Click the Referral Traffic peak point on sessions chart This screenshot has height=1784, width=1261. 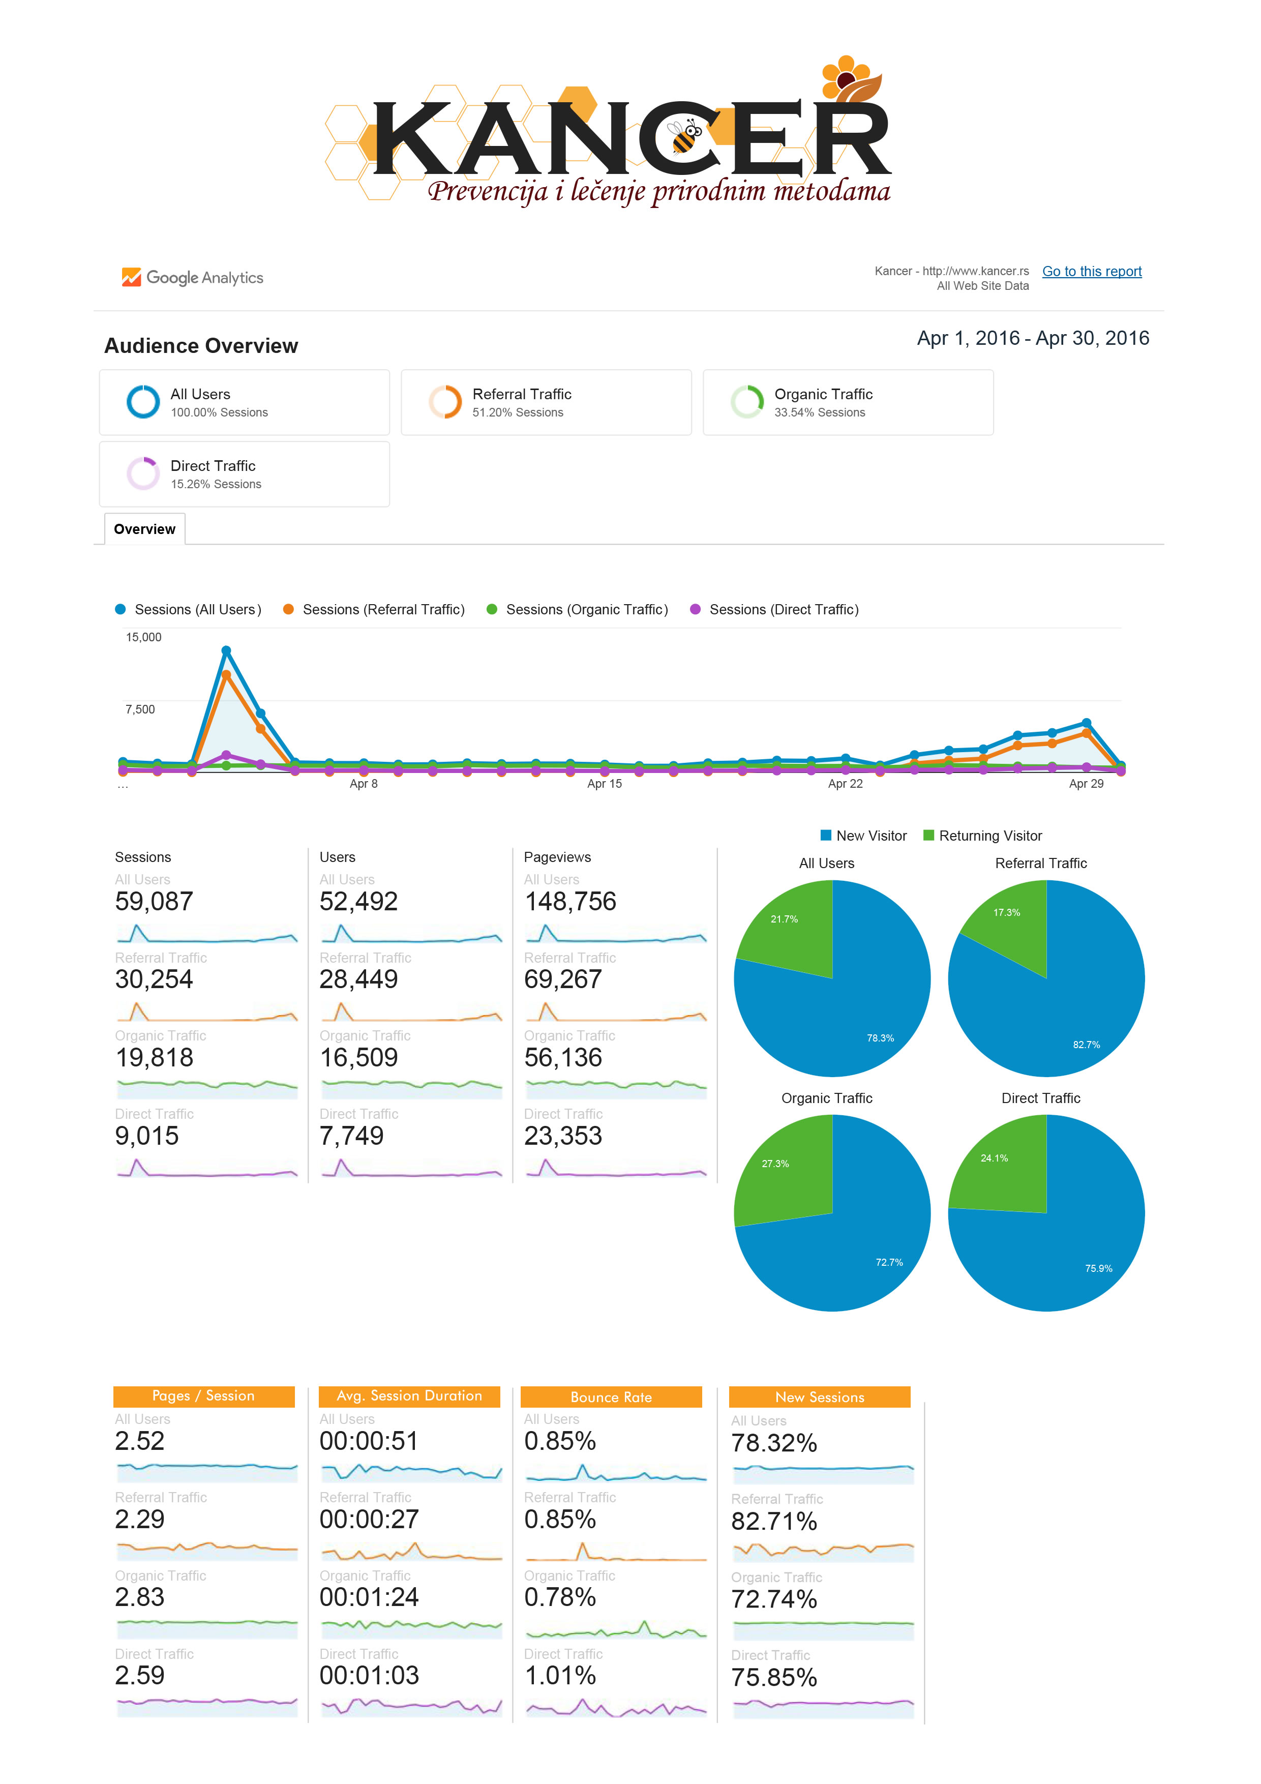[x=226, y=675]
